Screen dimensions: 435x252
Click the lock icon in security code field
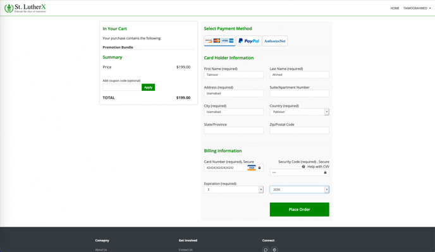(x=325, y=172)
